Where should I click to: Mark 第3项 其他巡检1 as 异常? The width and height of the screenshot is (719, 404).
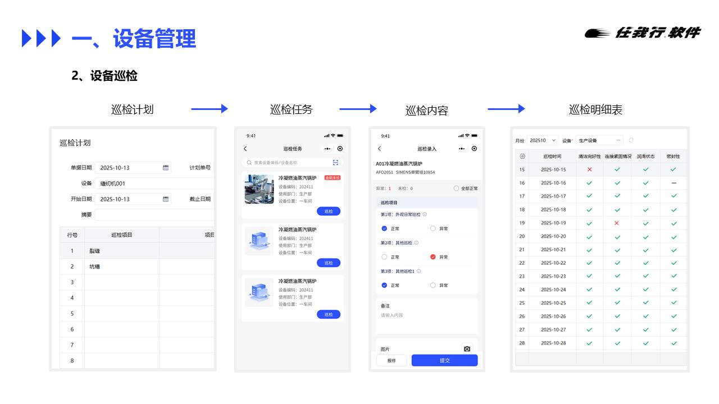[433, 286]
